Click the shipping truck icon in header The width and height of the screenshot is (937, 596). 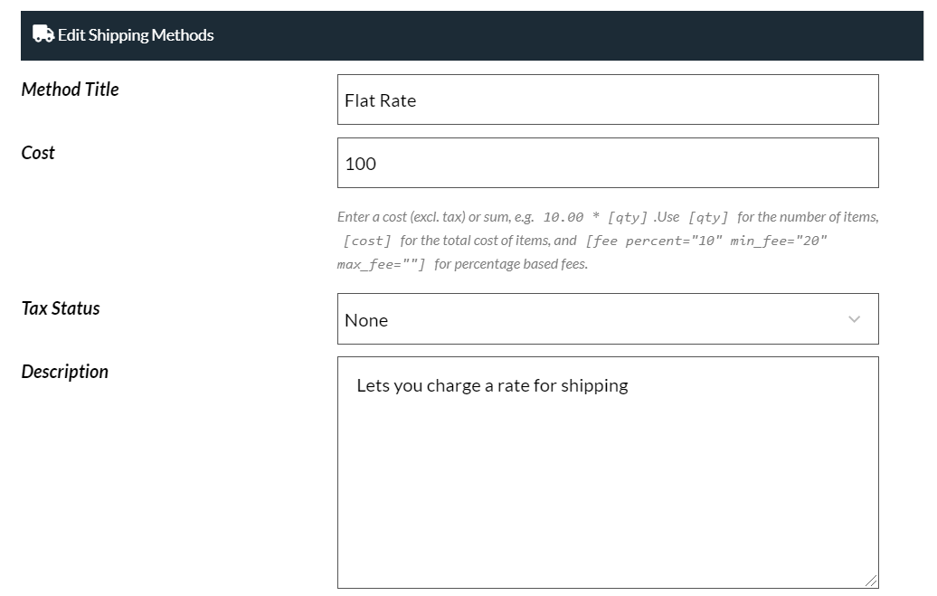[x=43, y=34]
